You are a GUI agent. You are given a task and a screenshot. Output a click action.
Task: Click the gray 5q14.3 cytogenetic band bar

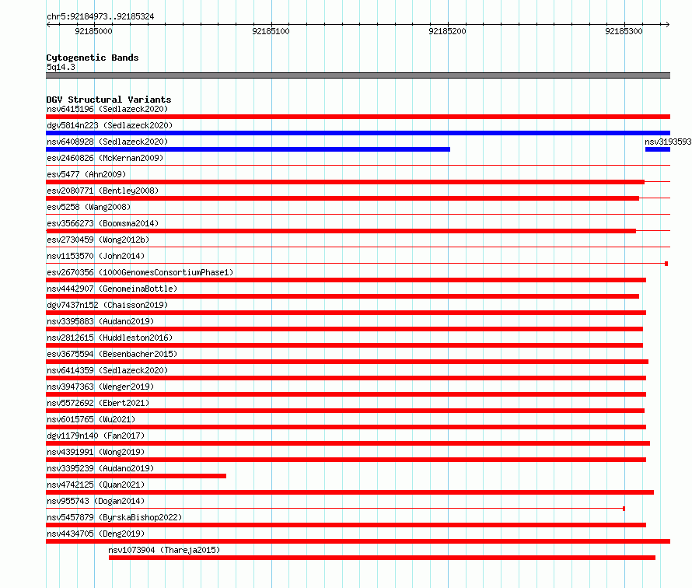pos(358,75)
